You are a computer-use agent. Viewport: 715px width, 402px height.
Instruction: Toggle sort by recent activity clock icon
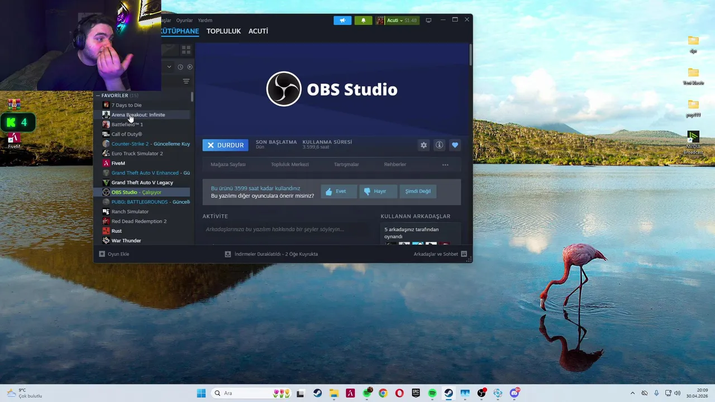click(x=180, y=67)
